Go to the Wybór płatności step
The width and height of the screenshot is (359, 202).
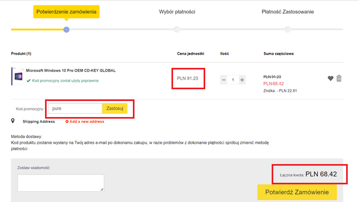(x=177, y=12)
